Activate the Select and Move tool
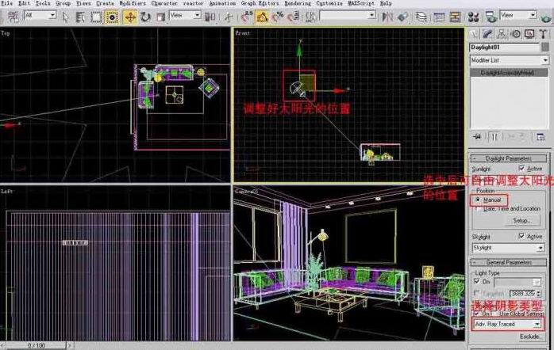This screenshot has width=554, height=350. tap(130, 17)
